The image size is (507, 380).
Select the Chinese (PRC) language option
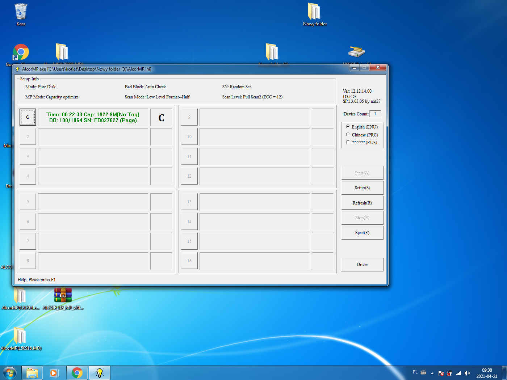(x=348, y=135)
